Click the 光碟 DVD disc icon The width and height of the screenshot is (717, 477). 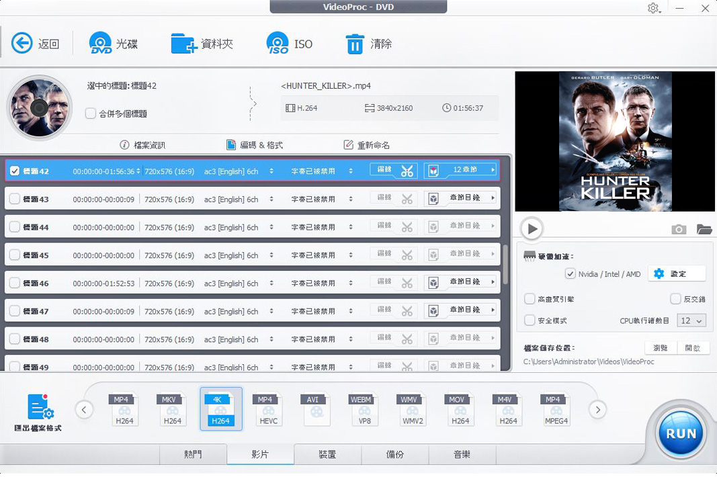pos(101,44)
